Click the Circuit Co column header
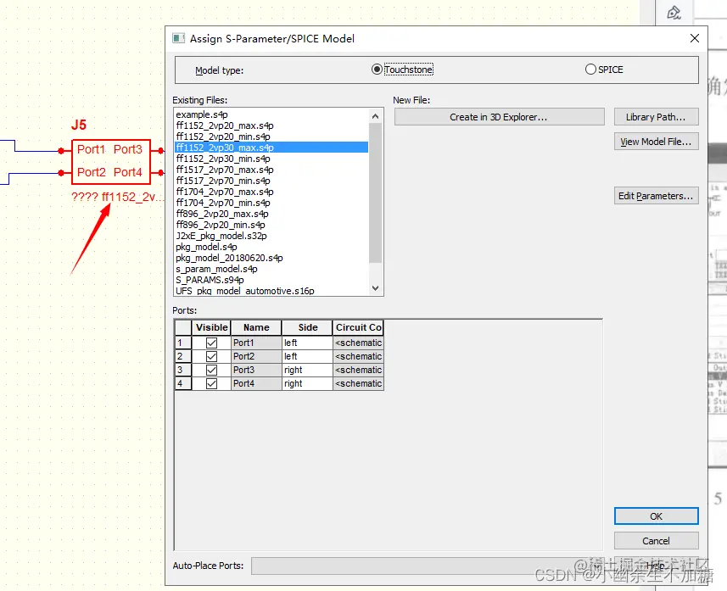The height and width of the screenshot is (591, 727). [x=358, y=327]
